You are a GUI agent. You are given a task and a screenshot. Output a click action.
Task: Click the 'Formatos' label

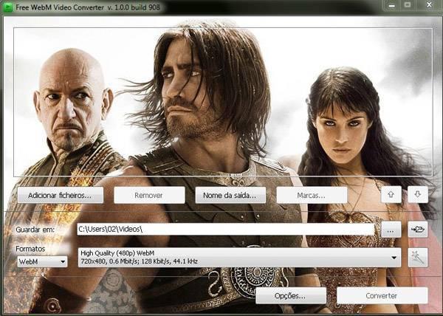point(30,249)
